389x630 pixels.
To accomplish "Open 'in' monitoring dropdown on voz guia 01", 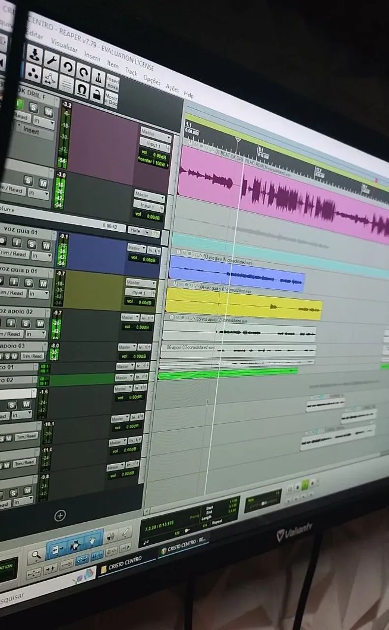I will click(x=41, y=256).
